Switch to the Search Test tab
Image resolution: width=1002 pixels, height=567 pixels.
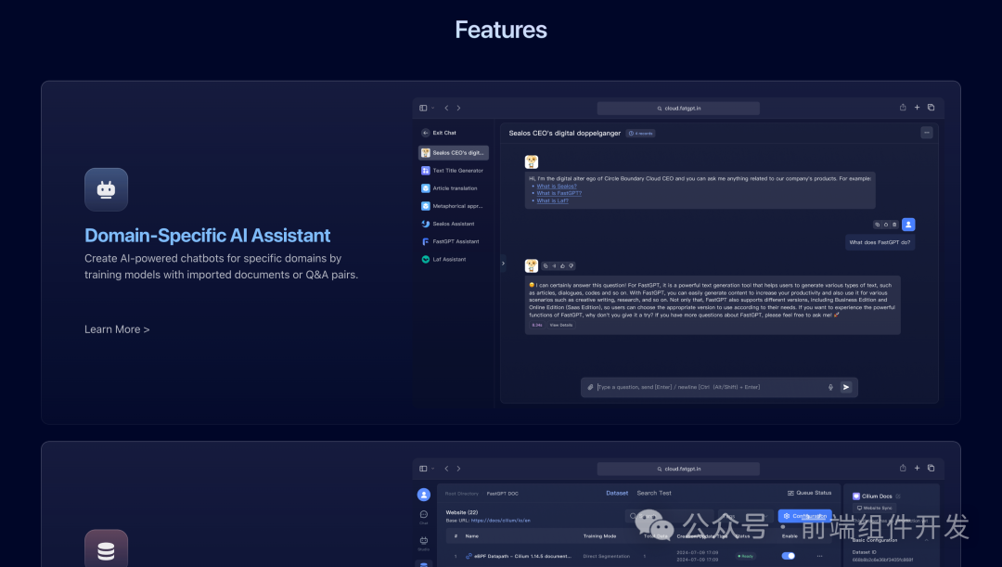654,493
